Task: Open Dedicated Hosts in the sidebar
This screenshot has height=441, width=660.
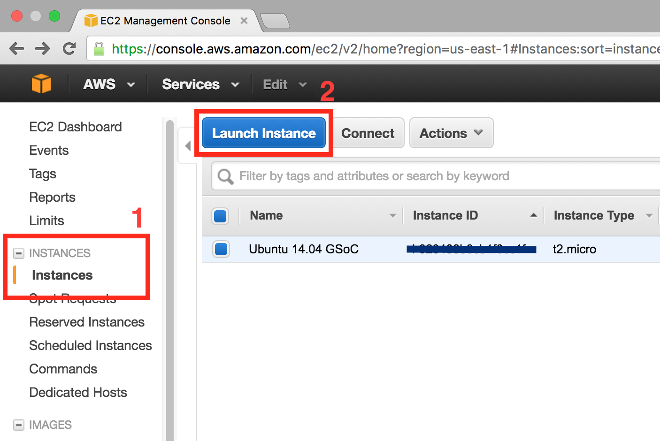Action: tap(78, 392)
